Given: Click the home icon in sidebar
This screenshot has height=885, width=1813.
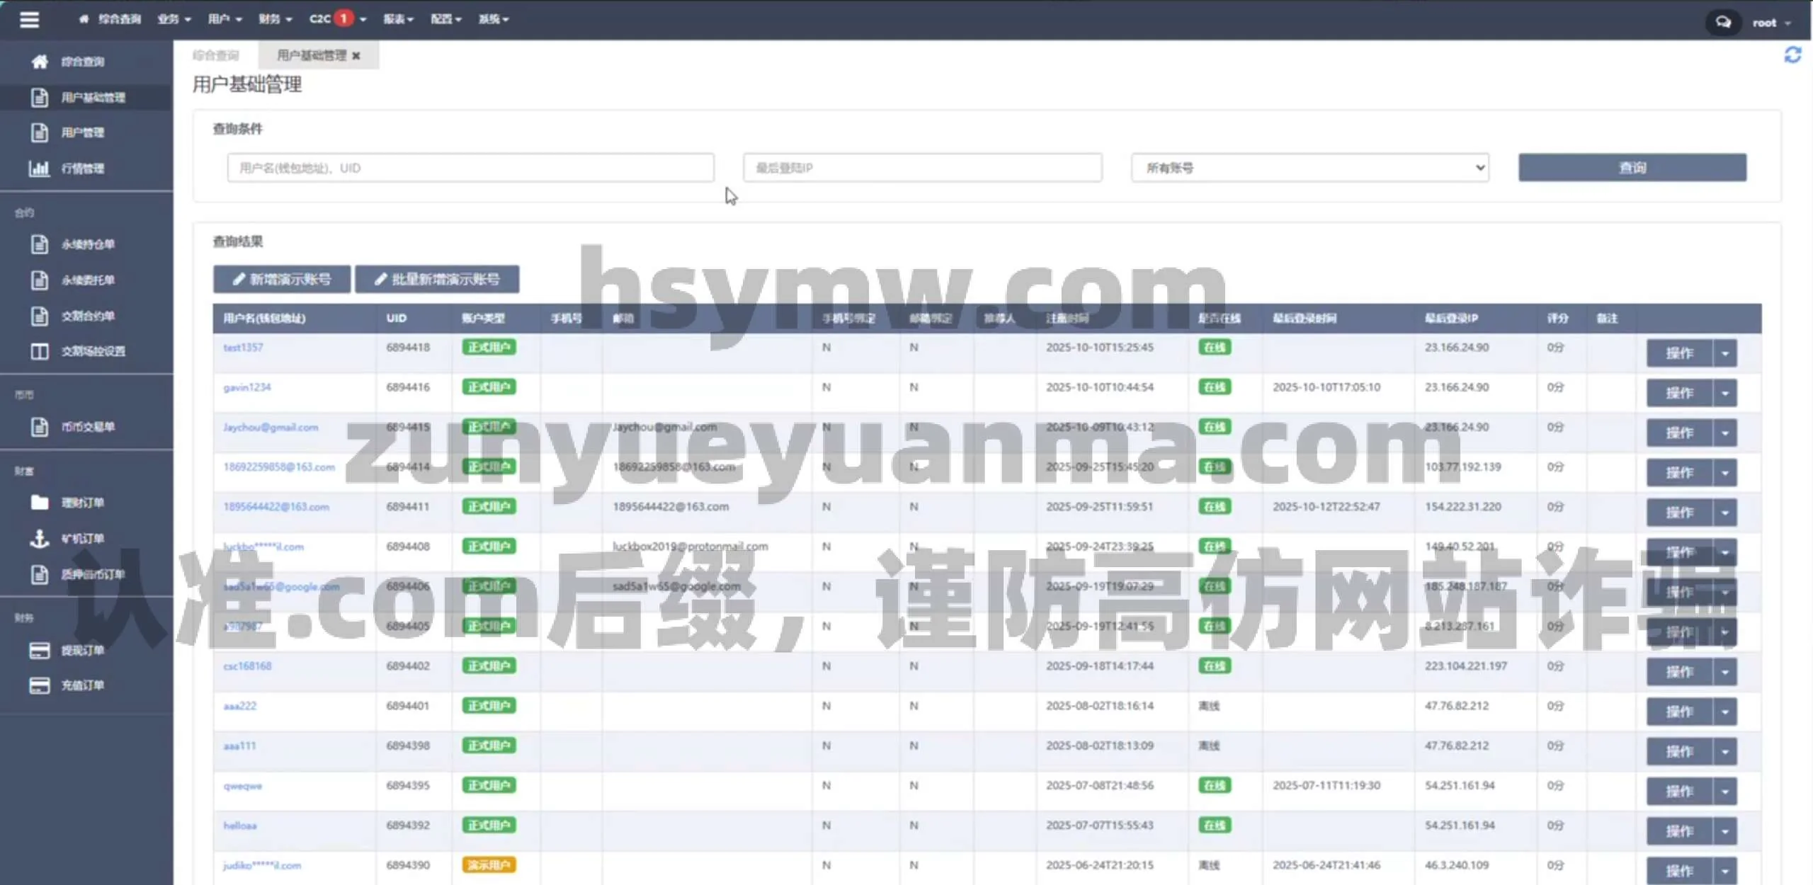Looking at the screenshot, I should (x=40, y=62).
